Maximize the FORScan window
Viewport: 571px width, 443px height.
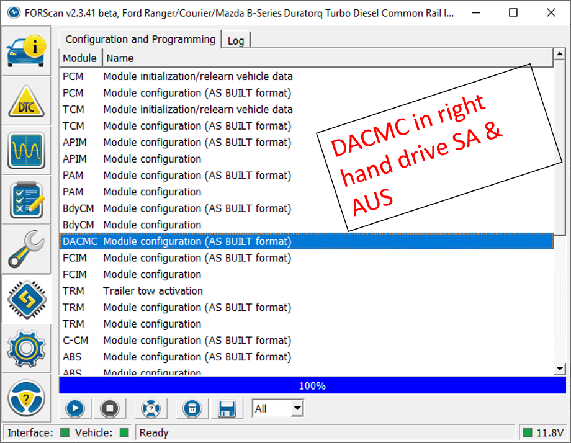point(513,13)
